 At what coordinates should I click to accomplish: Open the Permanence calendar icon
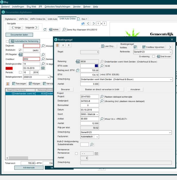(96, 153)
